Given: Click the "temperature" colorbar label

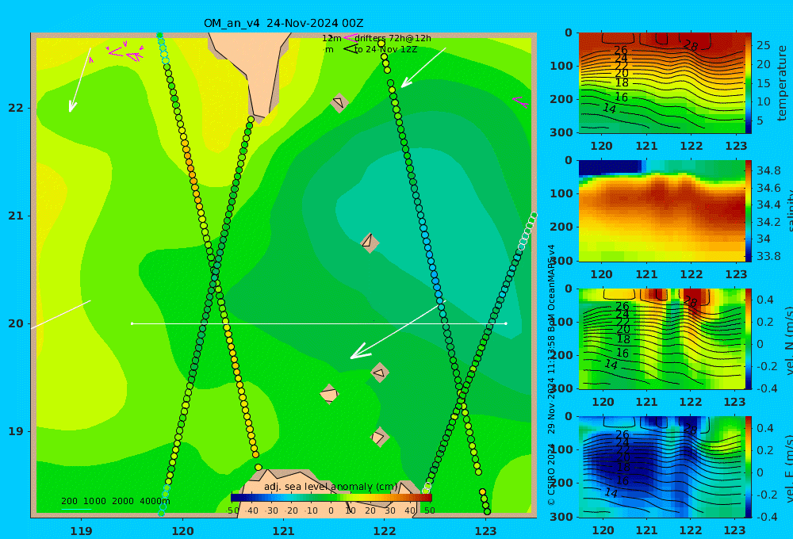Looking at the screenshot, I should click(782, 83).
